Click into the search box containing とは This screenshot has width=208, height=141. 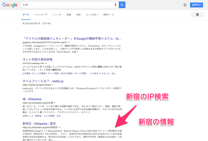pos(65,5)
